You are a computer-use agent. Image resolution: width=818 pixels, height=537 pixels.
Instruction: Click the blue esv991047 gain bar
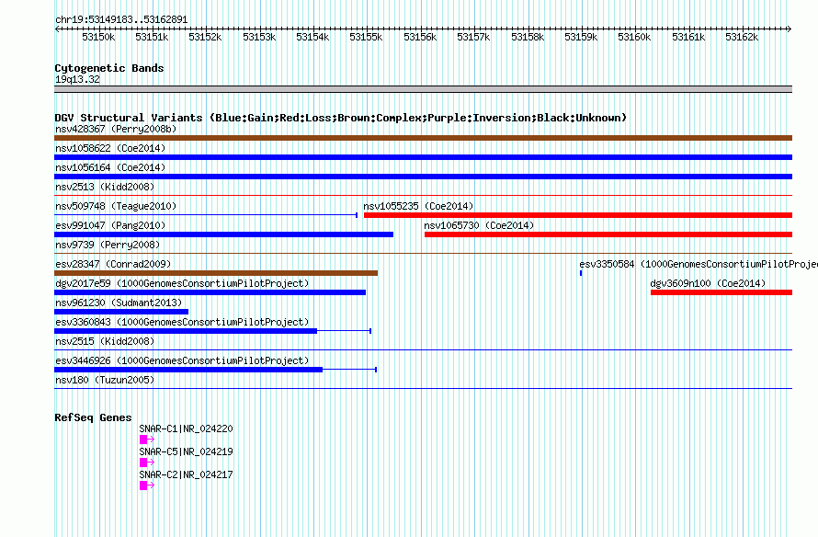(224, 234)
